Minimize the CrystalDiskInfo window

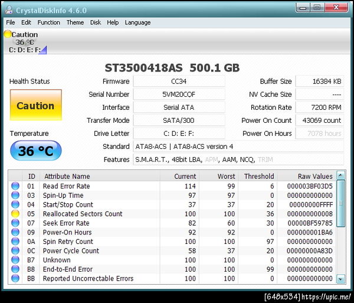pos(303,8)
